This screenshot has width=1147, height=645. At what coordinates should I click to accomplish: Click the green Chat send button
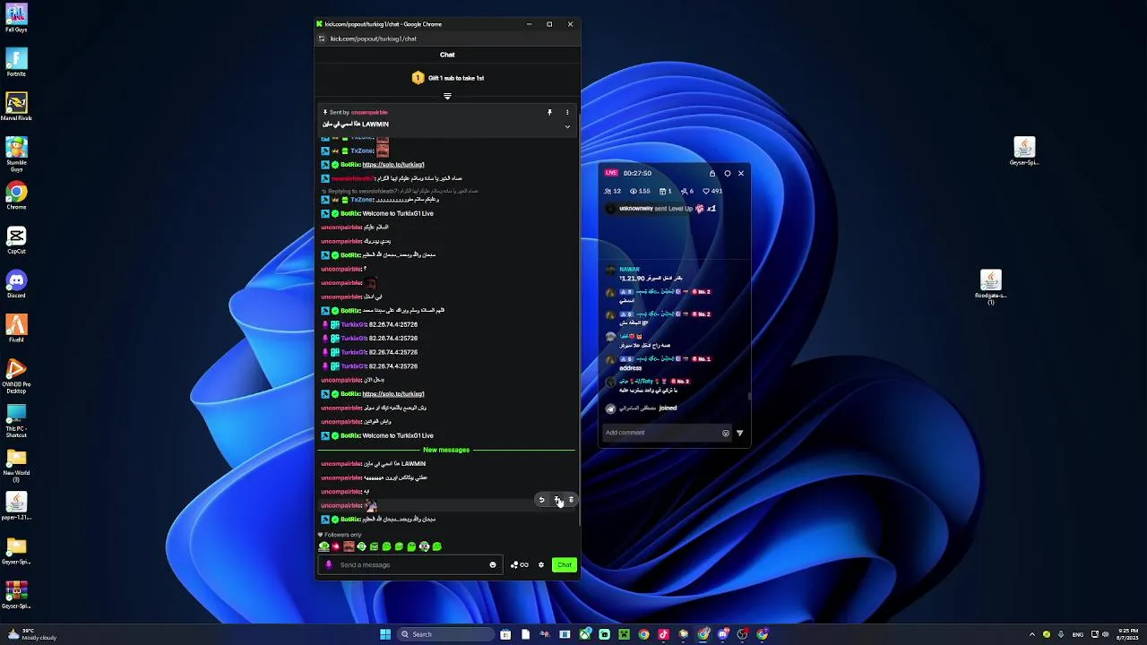pyautogui.click(x=564, y=565)
